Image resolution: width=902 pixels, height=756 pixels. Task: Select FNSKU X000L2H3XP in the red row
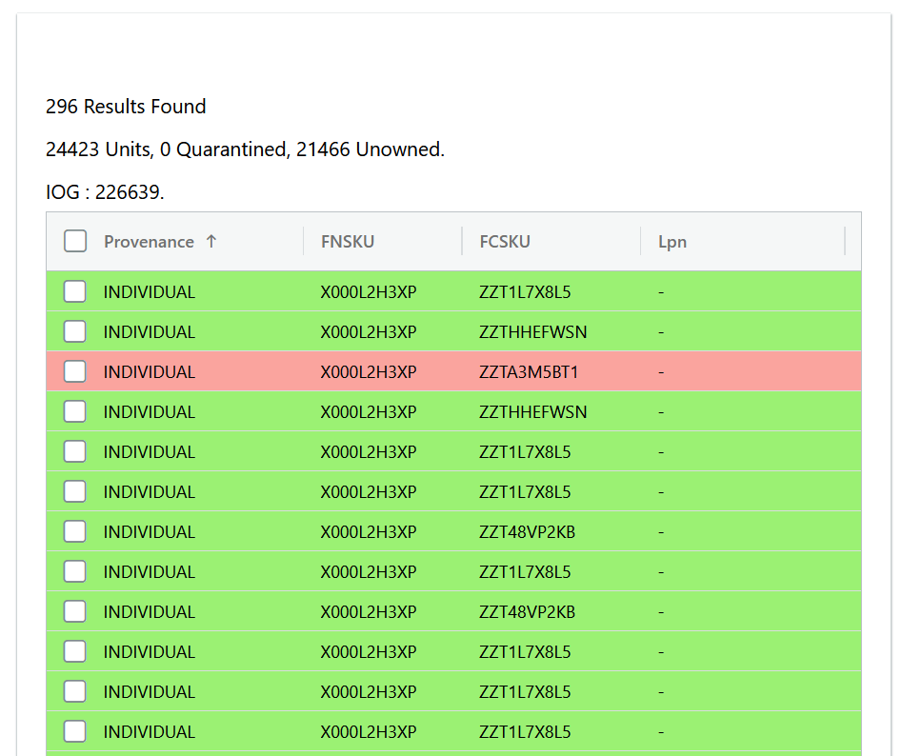pyautogui.click(x=369, y=372)
